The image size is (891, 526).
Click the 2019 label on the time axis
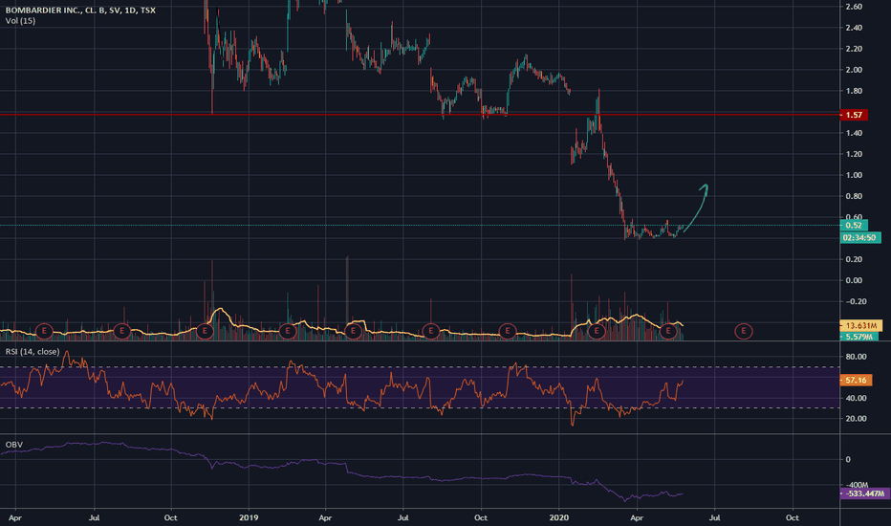point(249,517)
